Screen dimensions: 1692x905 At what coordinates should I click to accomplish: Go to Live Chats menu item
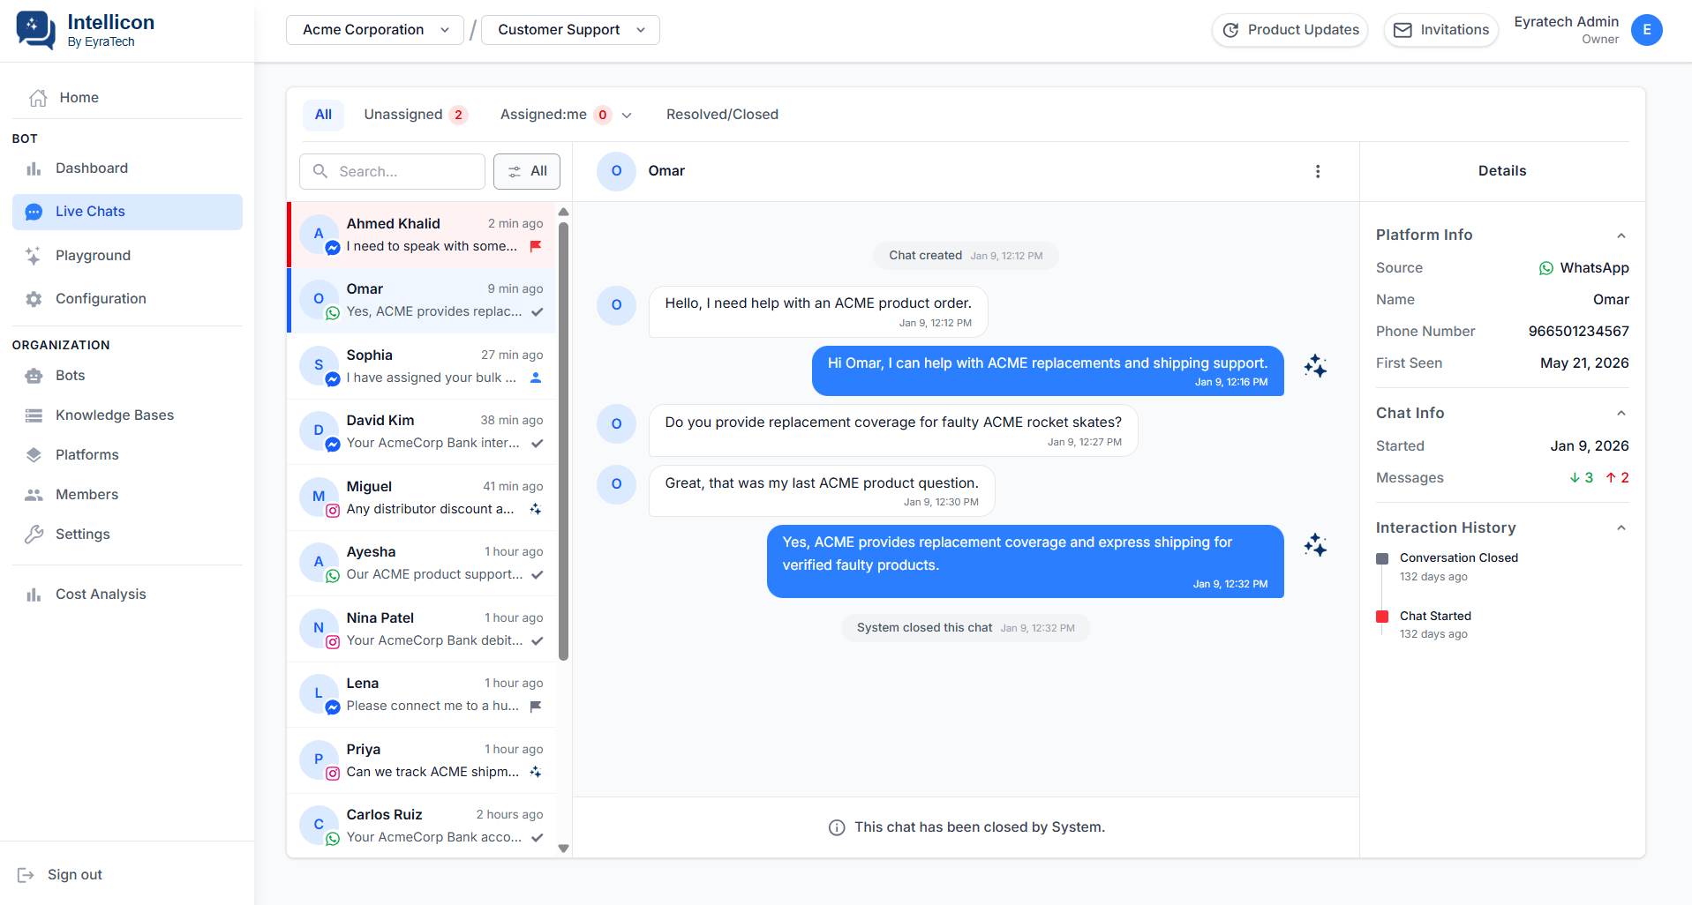click(x=127, y=212)
